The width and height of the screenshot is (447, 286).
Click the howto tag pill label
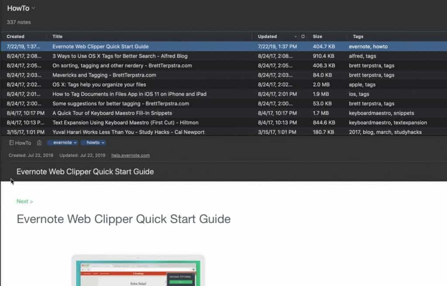coord(93,143)
